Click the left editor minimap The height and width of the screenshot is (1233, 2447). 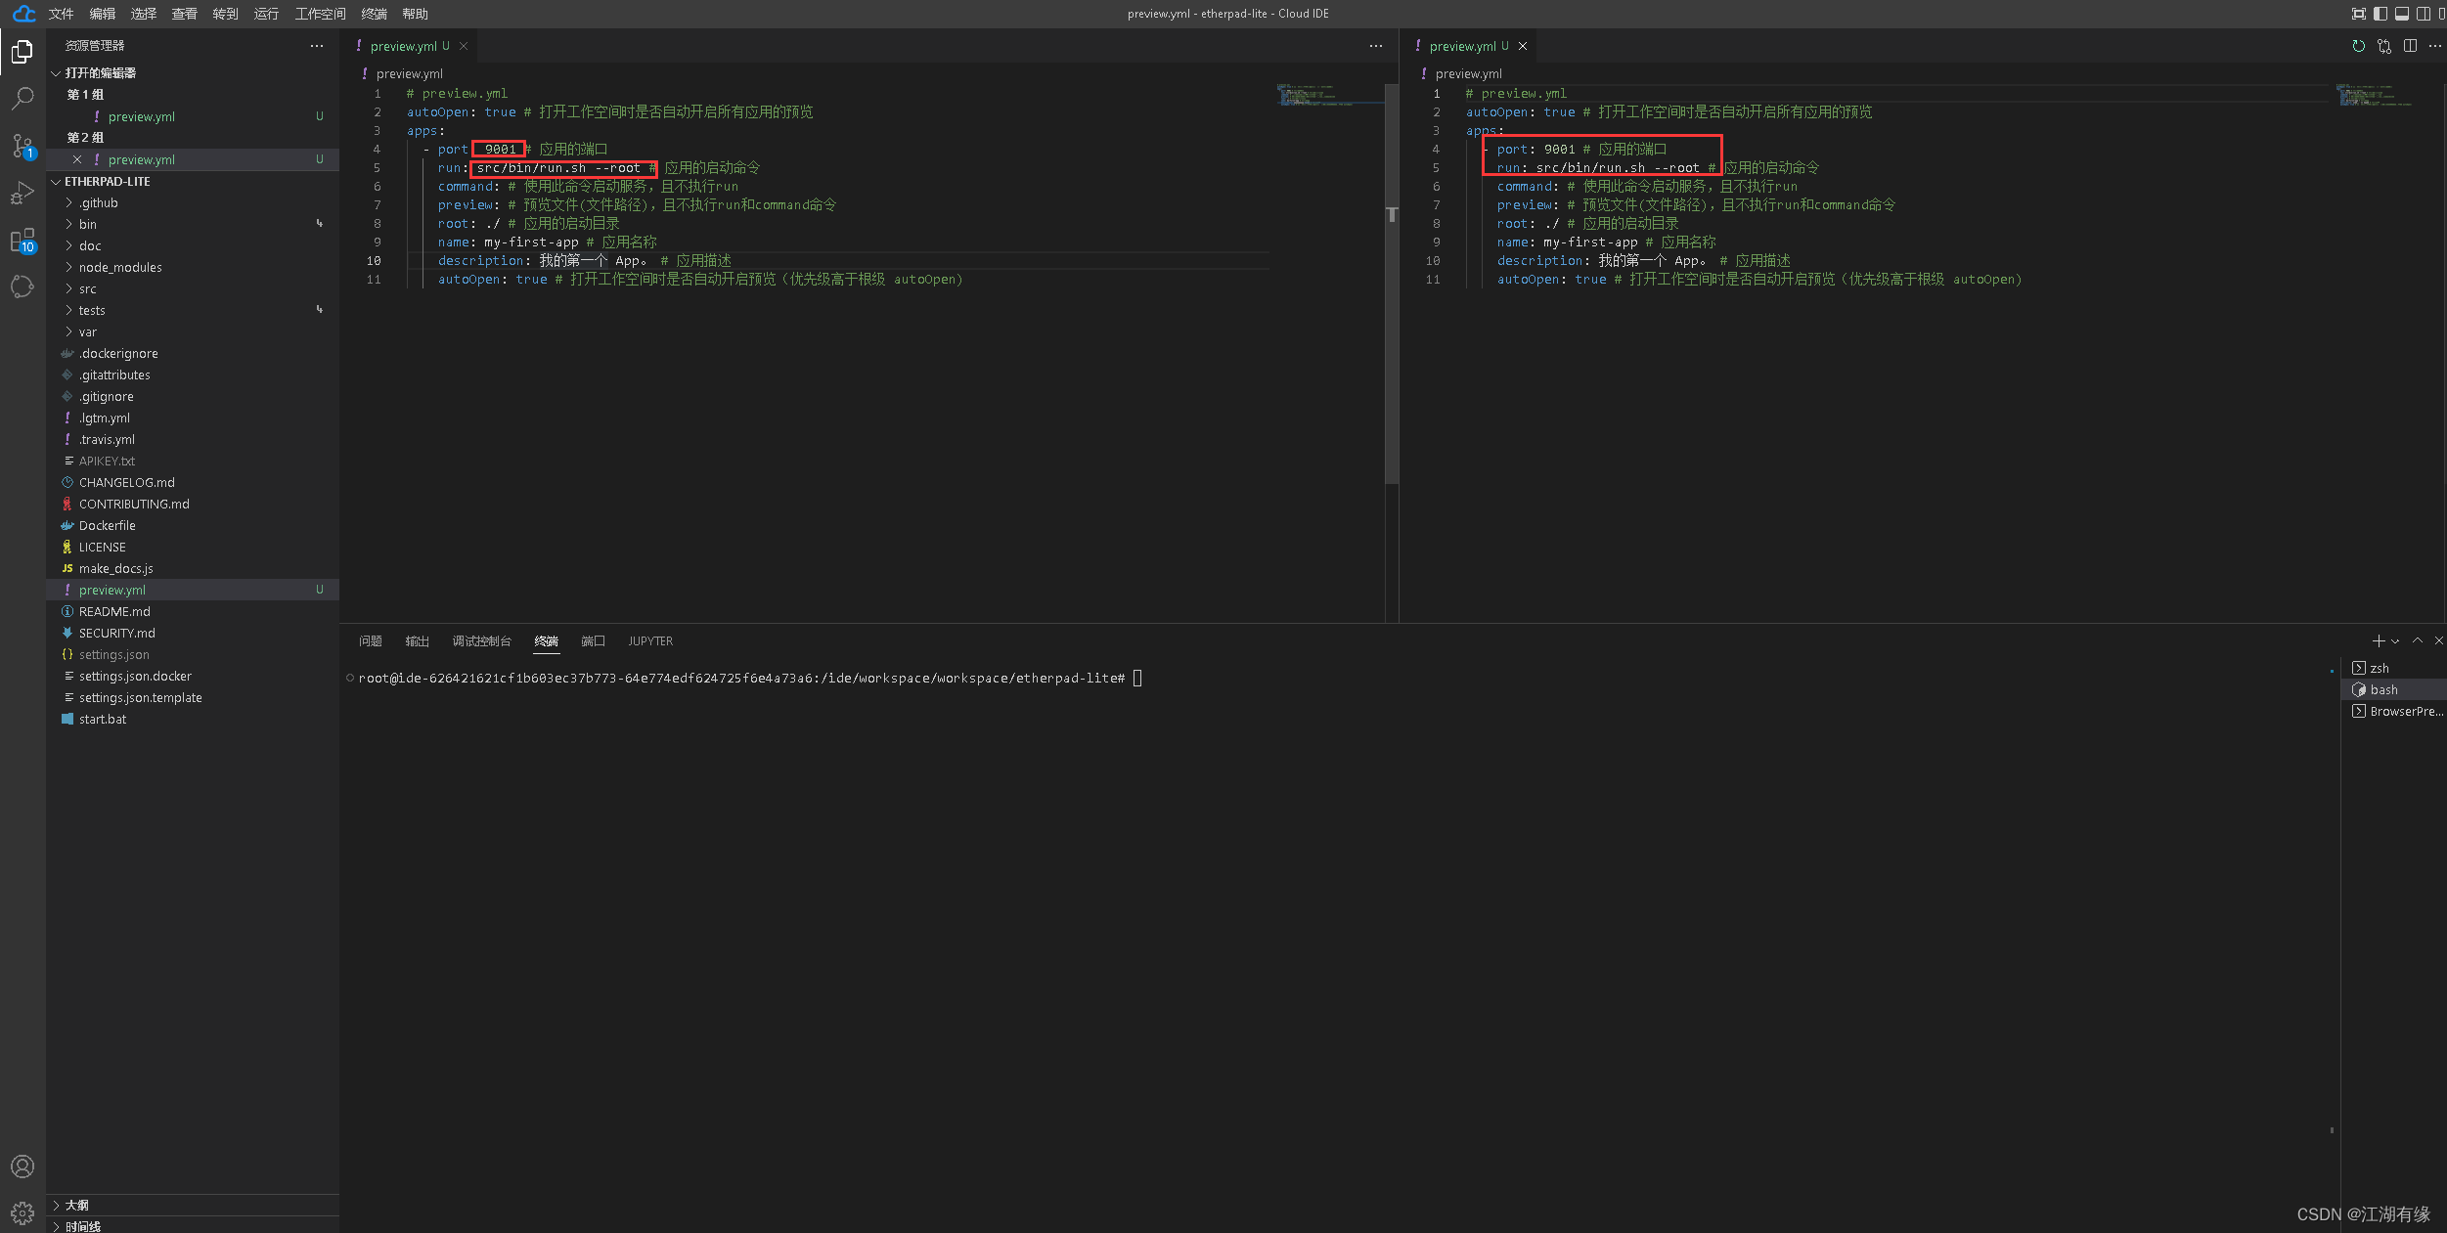1329,95
